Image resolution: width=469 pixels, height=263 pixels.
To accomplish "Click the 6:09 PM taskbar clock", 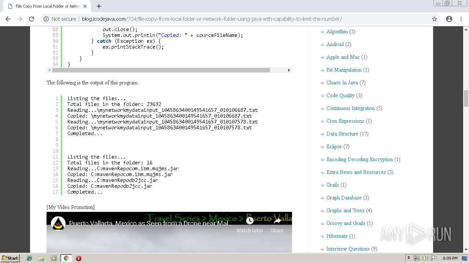I will [450, 258].
